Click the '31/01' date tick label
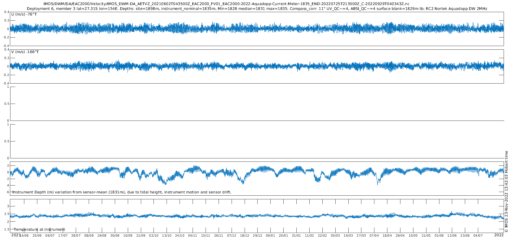This screenshot has height=240, width=509. [296, 235]
